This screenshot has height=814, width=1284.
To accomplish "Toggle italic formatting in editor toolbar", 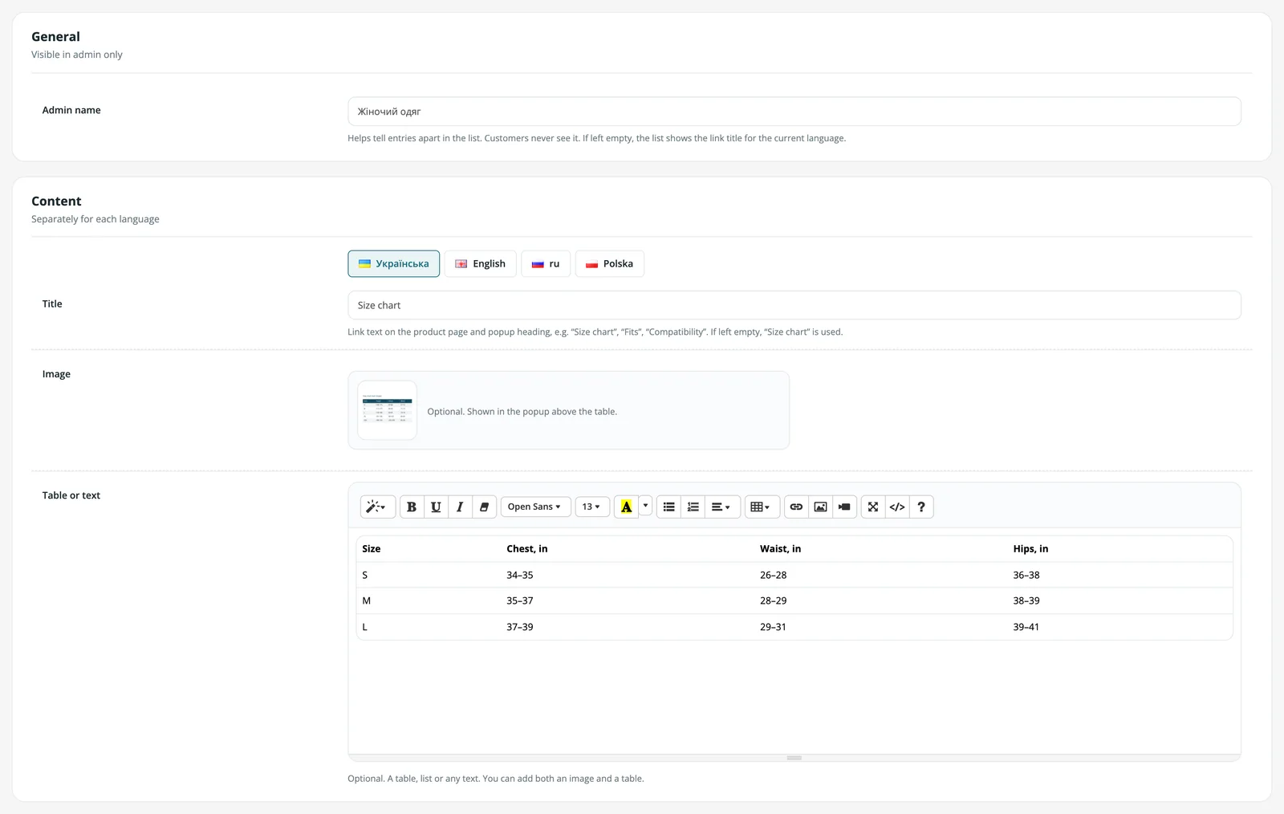I will (x=460, y=507).
